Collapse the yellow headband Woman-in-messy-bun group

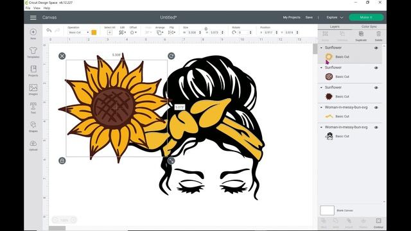[321, 107]
